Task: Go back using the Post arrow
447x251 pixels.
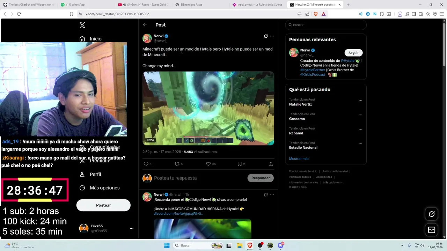Action: tap(145, 25)
